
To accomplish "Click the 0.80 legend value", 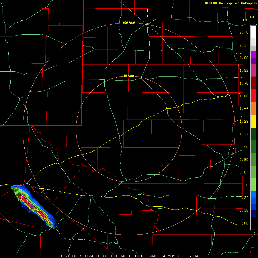I will tap(244, 160).
